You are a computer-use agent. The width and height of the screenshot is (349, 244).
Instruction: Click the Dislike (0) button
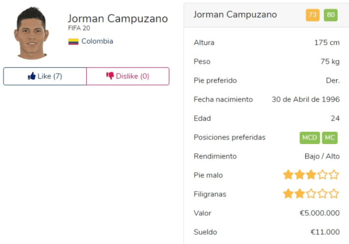click(x=128, y=76)
